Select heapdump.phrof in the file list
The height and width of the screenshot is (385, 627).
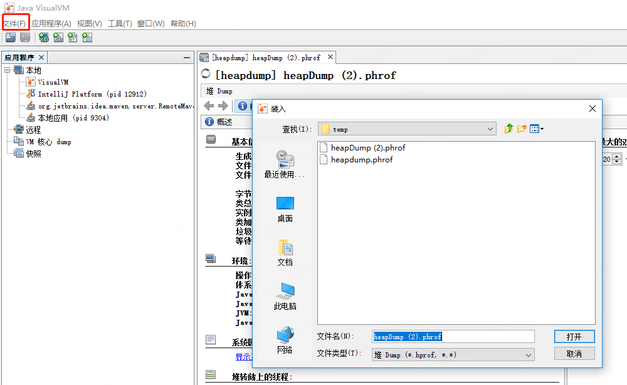(x=356, y=159)
